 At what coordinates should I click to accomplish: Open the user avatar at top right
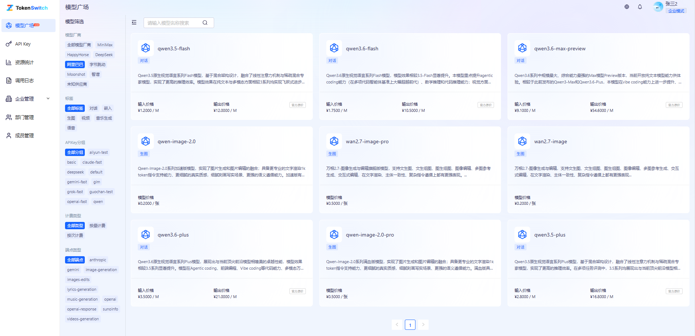click(658, 7)
